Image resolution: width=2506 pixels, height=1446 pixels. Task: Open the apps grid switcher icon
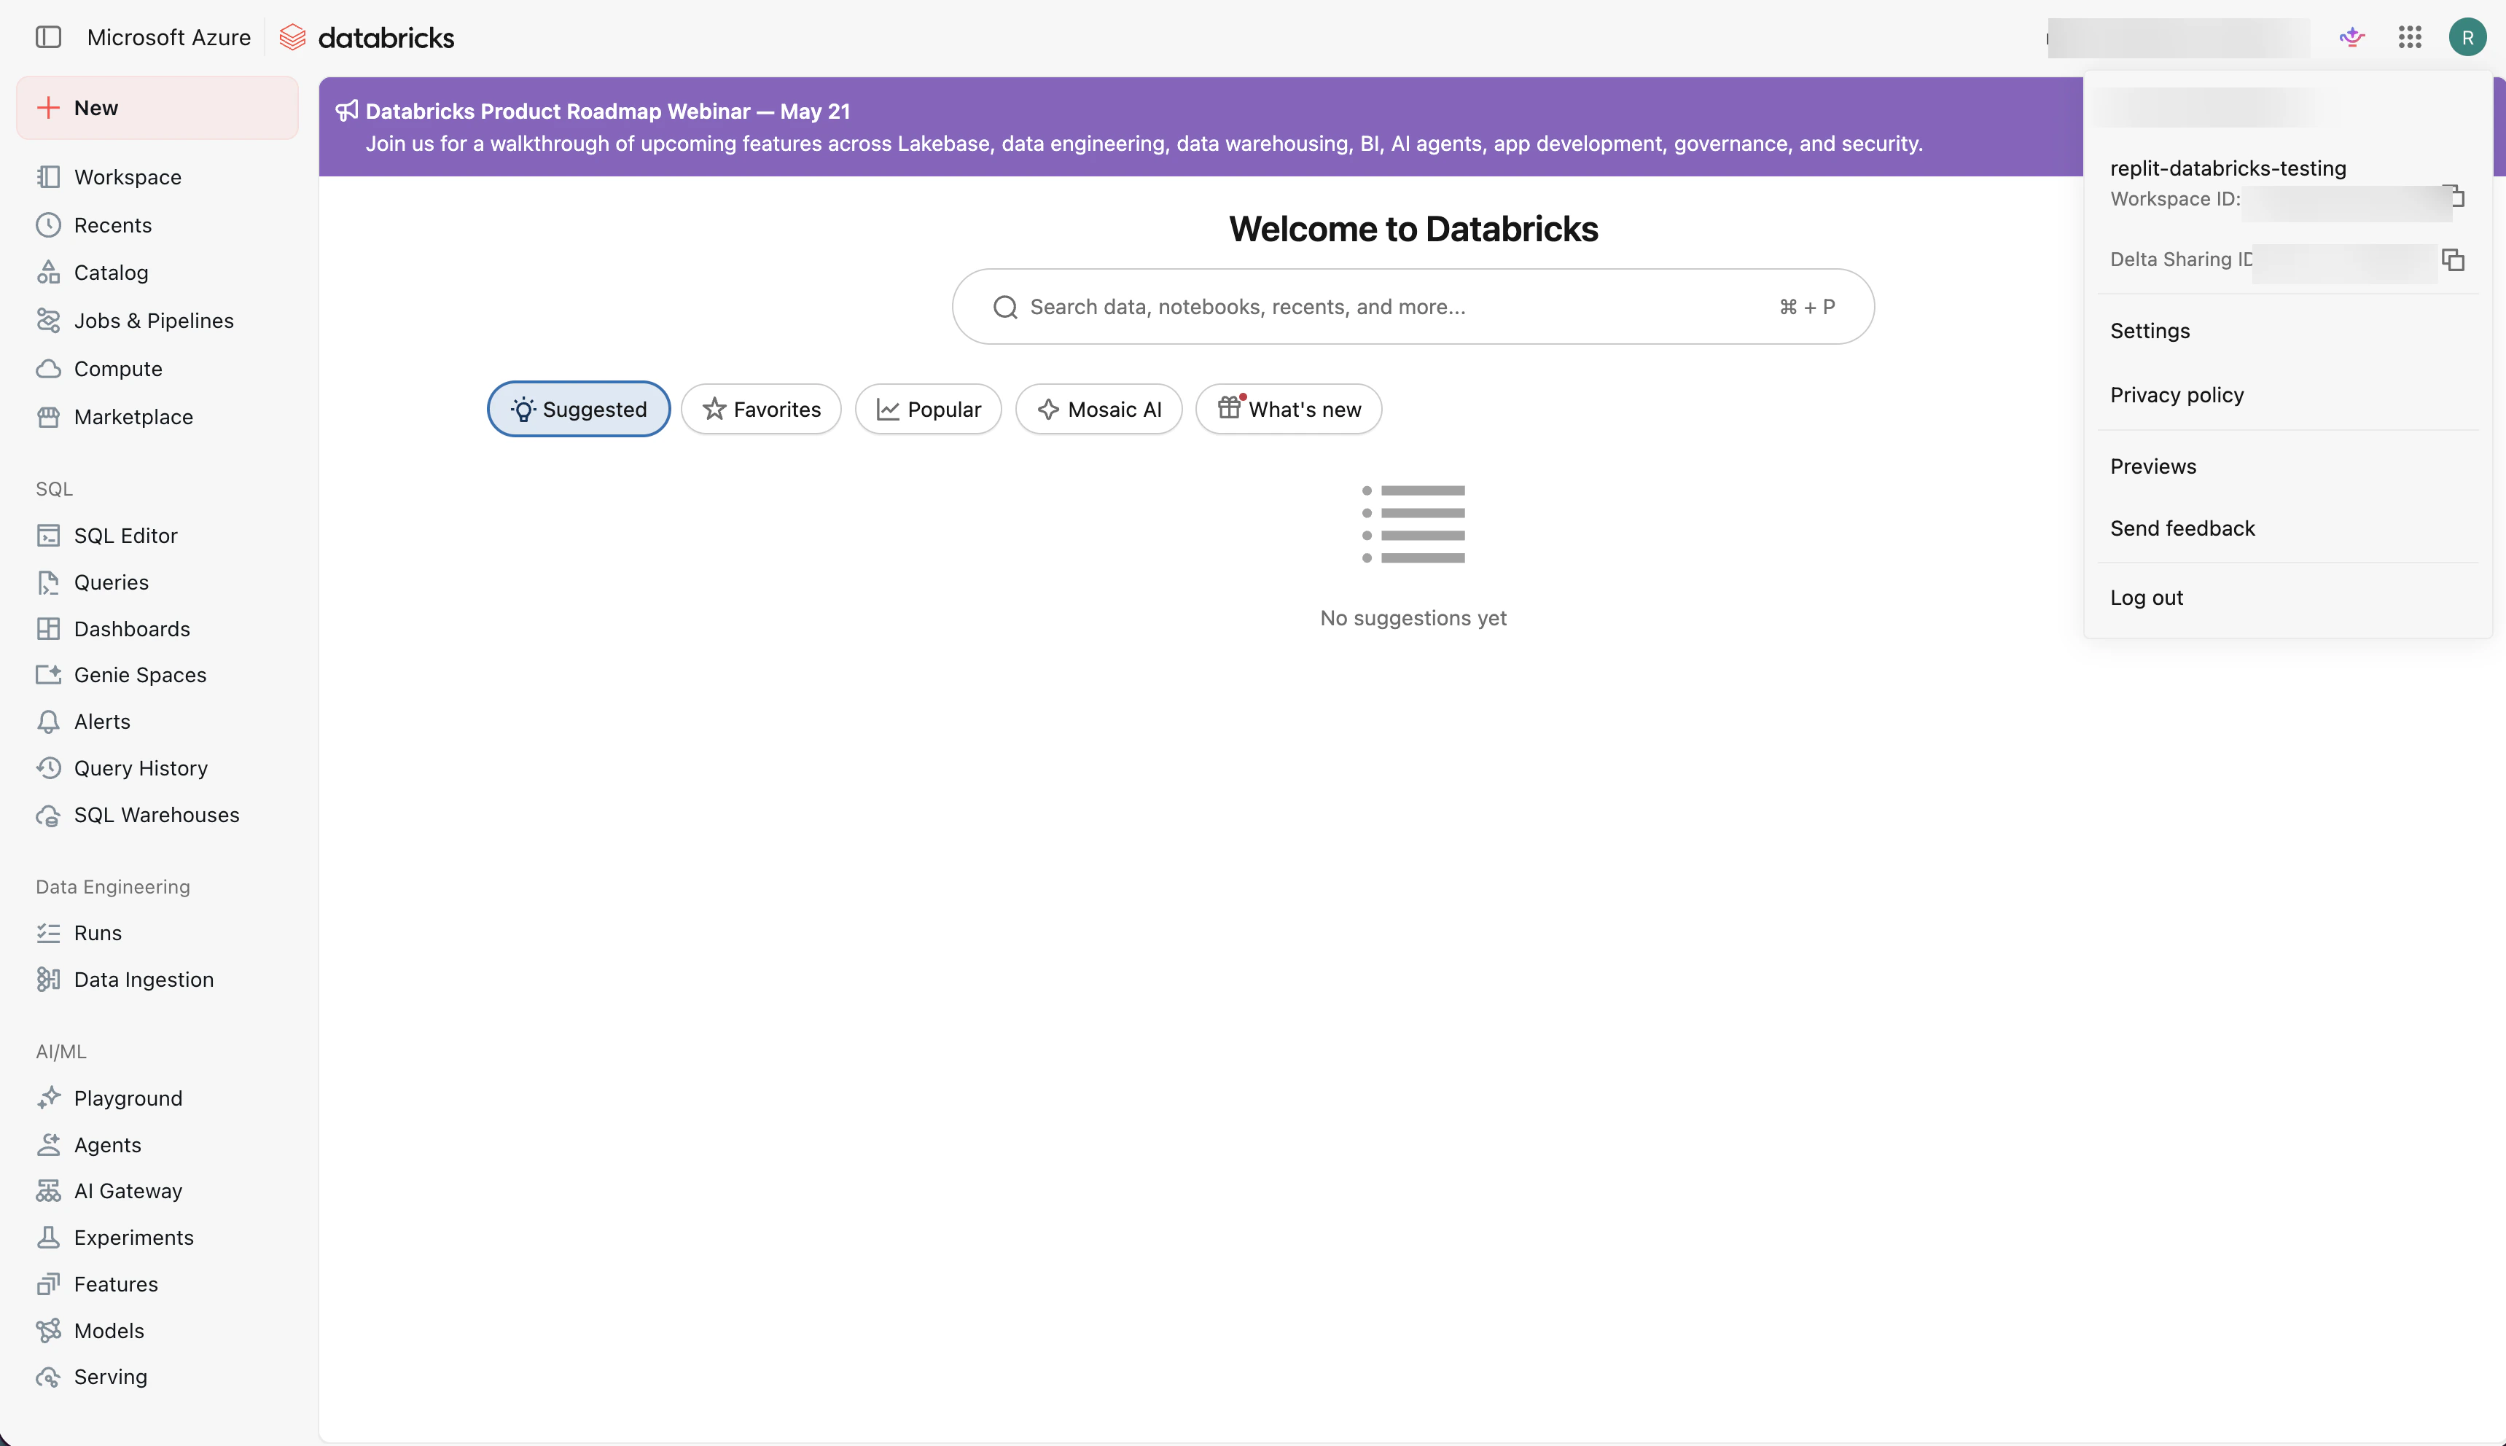(x=2410, y=38)
